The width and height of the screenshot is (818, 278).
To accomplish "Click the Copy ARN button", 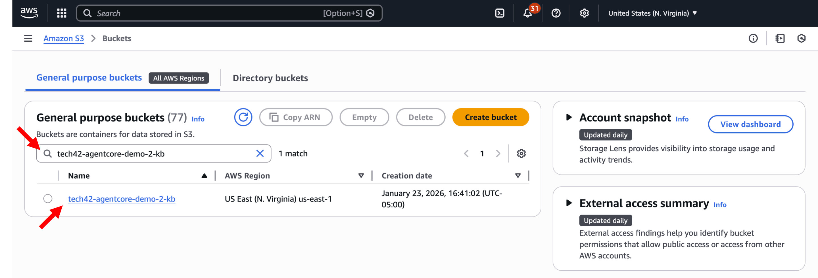I will tap(296, 117).
